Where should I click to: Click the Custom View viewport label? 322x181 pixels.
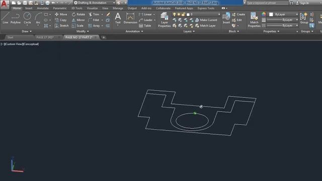14,44
